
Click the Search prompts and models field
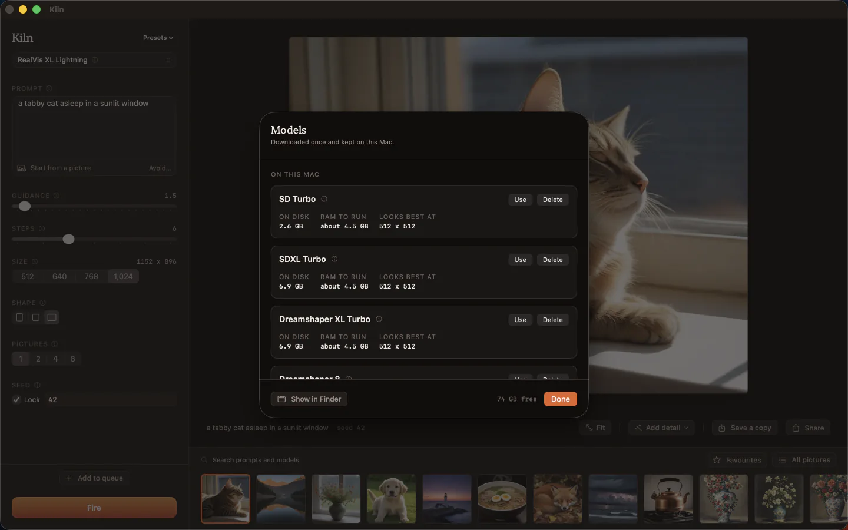tap(256, 460)
